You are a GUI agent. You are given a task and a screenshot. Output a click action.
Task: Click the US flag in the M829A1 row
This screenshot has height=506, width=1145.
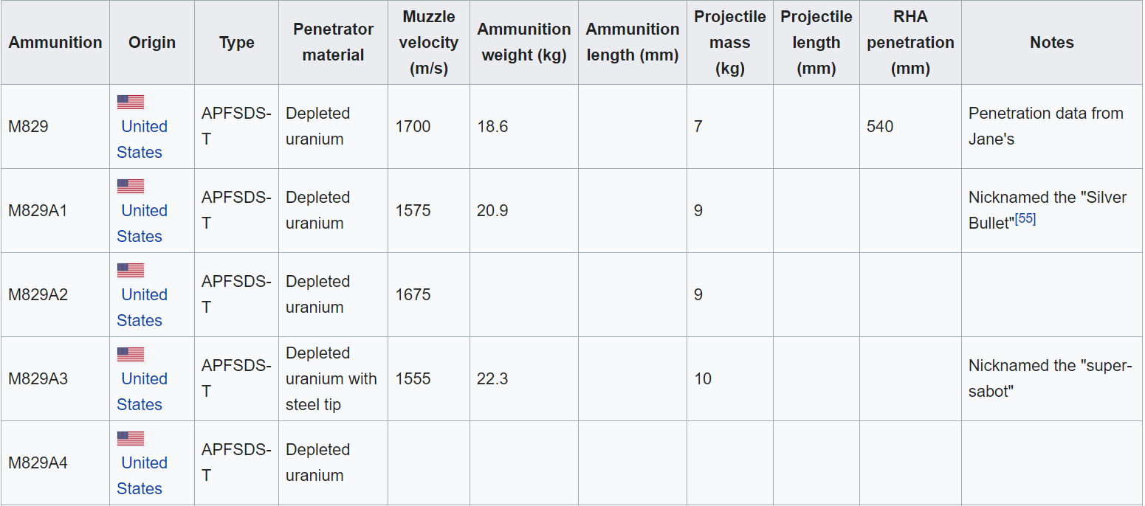tap(131, 187)
